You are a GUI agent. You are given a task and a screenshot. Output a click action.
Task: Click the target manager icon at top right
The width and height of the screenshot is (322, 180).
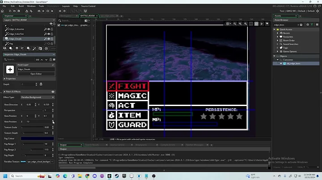click(x=318, y=11)
